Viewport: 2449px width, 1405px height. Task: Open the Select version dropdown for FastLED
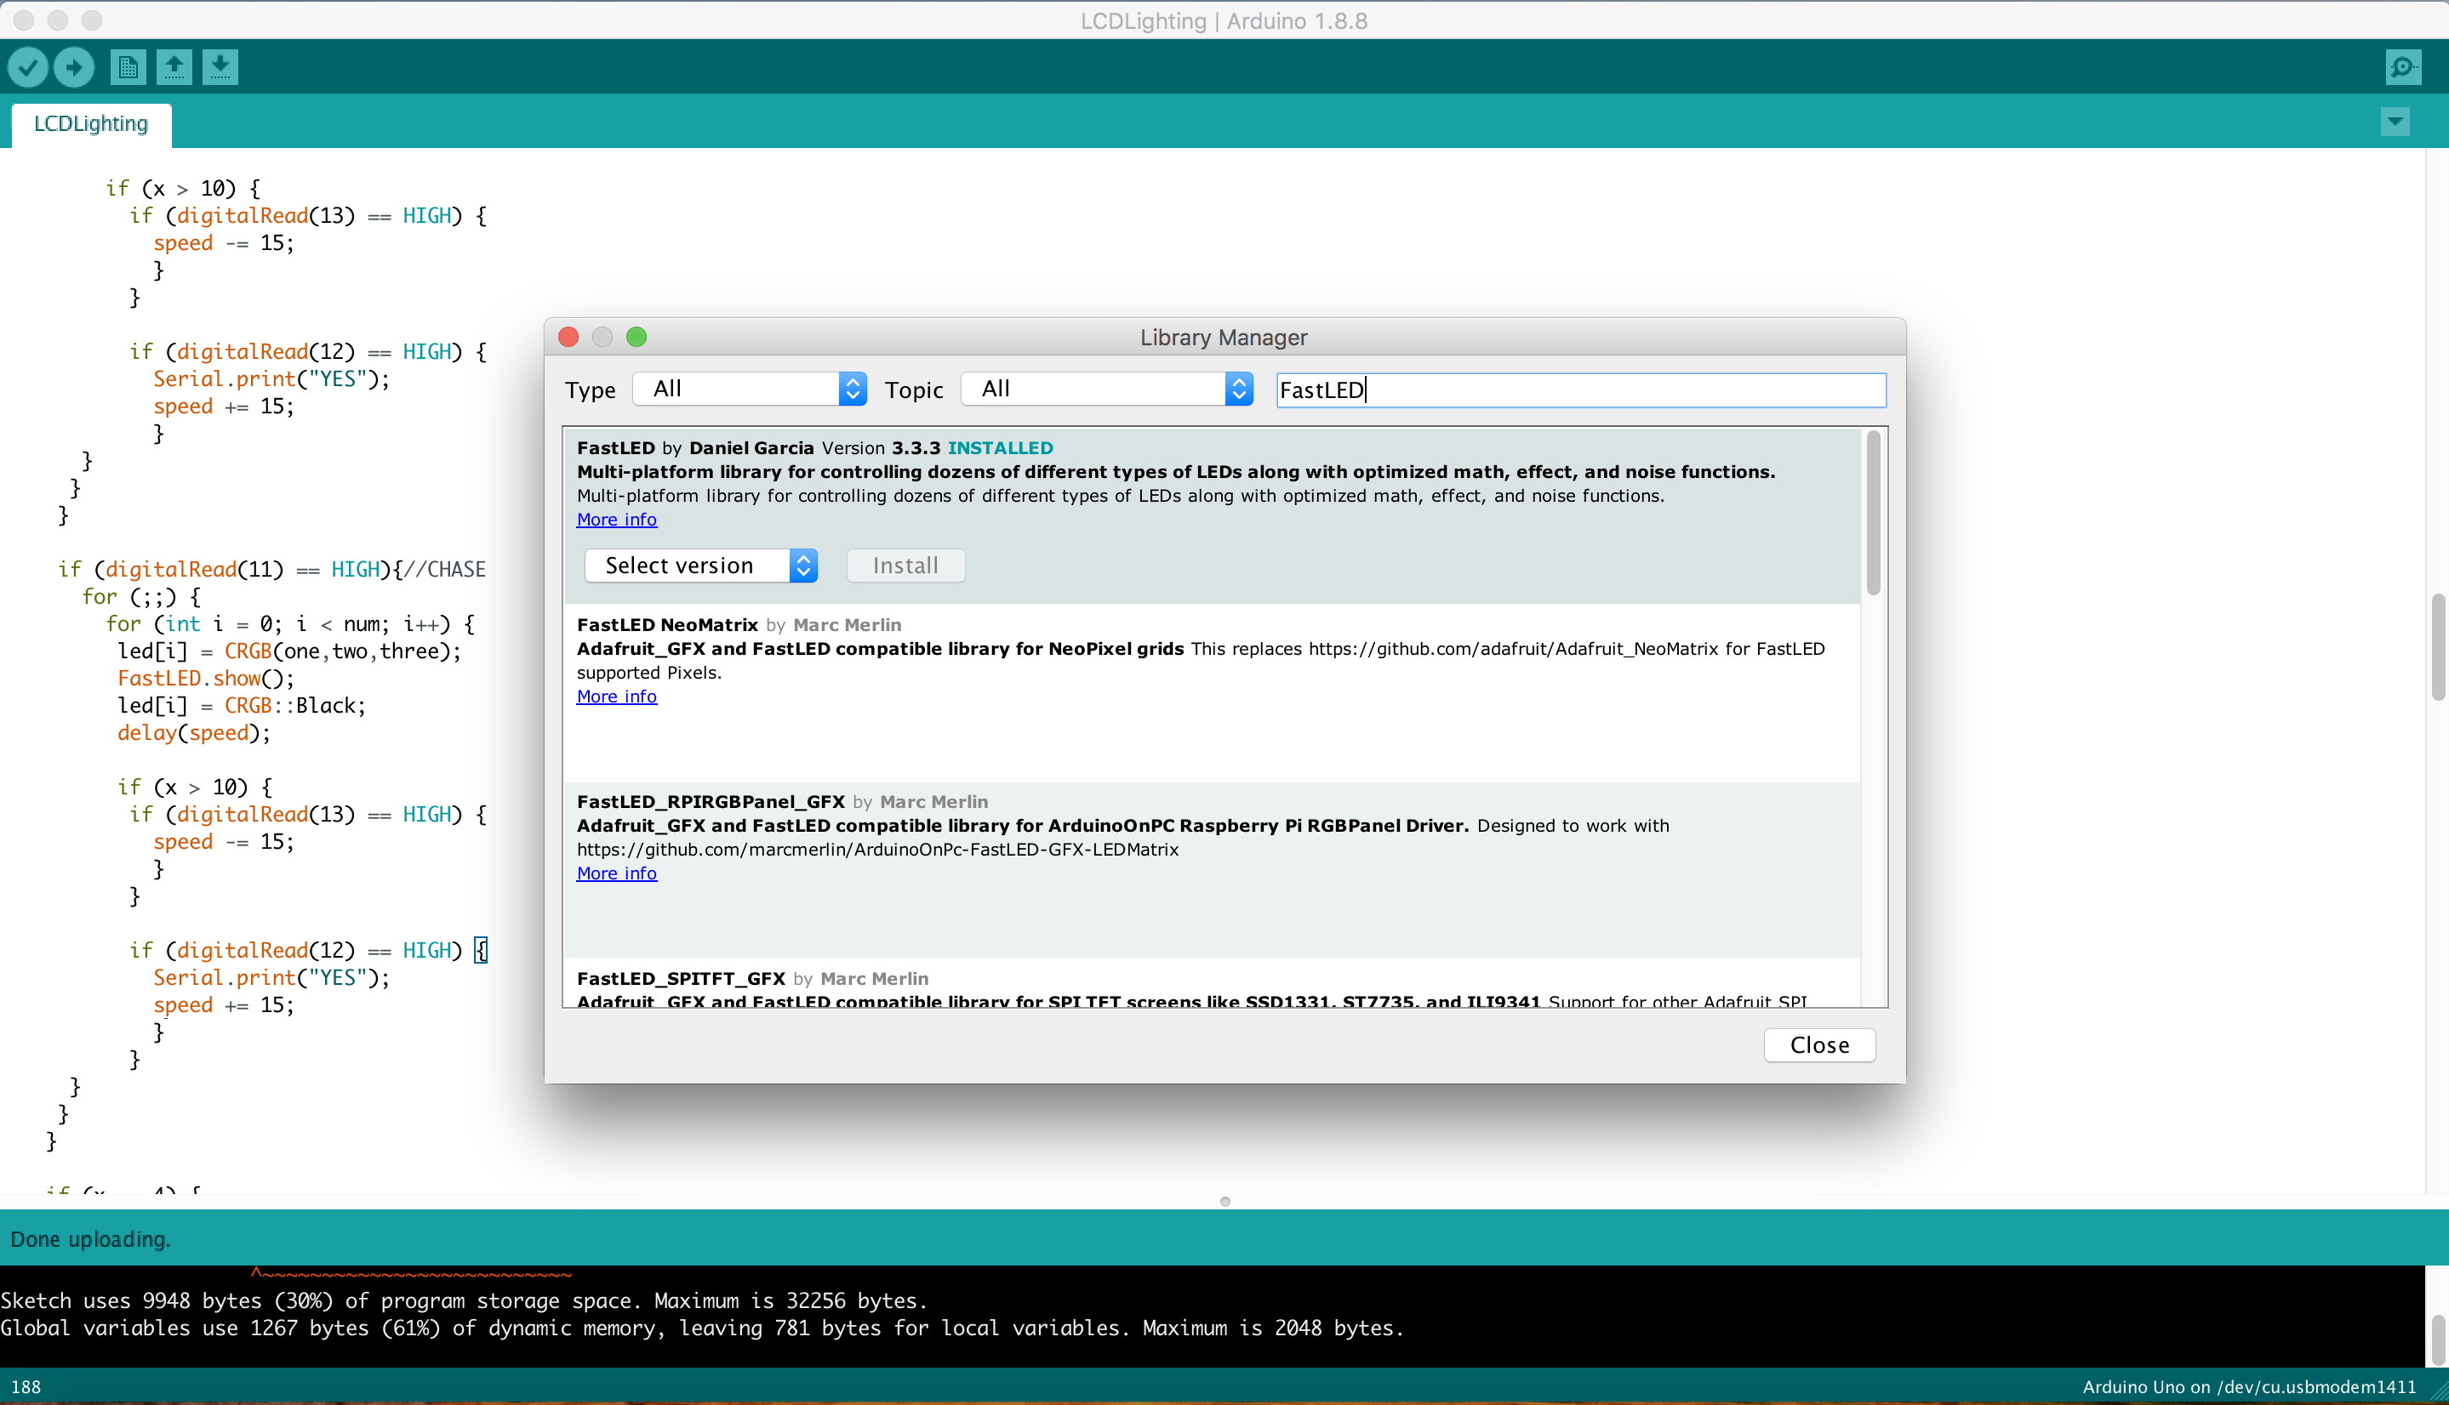point(701,566)
